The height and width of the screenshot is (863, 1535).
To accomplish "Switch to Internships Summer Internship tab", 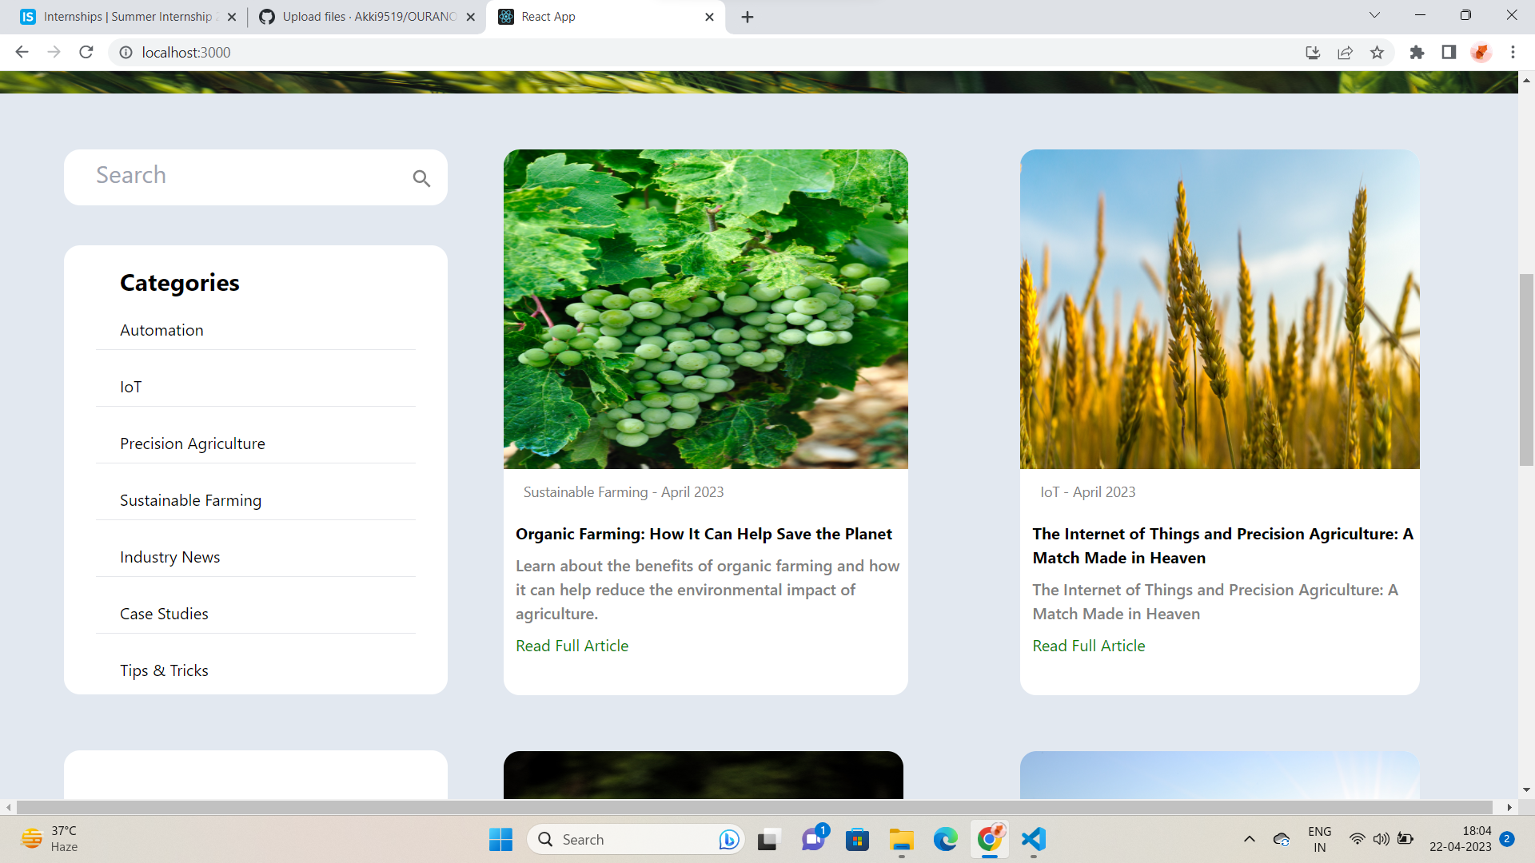I will 128,17.
